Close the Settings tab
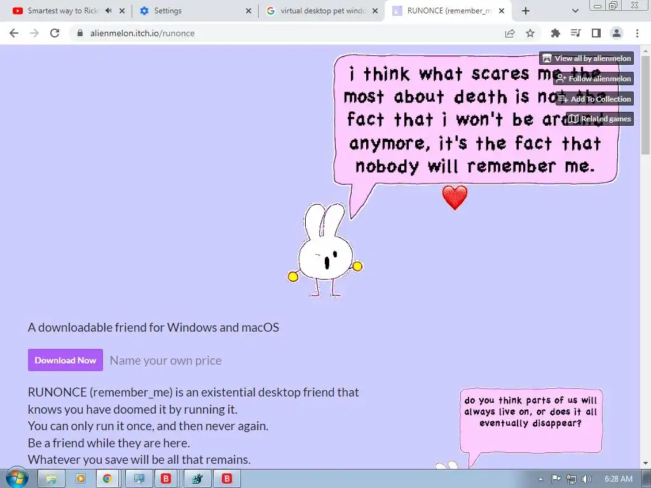 (249, 11)
